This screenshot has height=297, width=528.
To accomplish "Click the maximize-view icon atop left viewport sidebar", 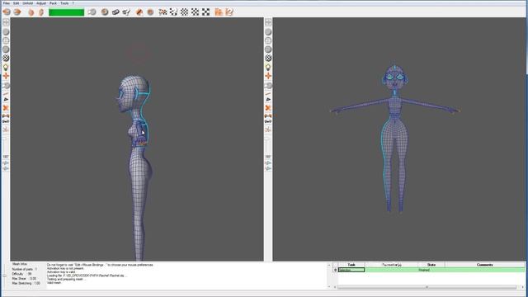I will click(x=6, y=22).
